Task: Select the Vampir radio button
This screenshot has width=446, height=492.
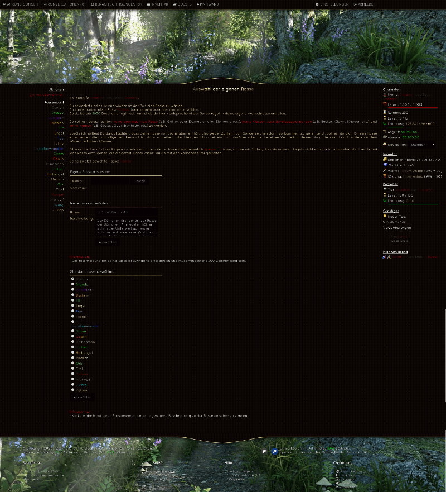Action: coord(72,373)
